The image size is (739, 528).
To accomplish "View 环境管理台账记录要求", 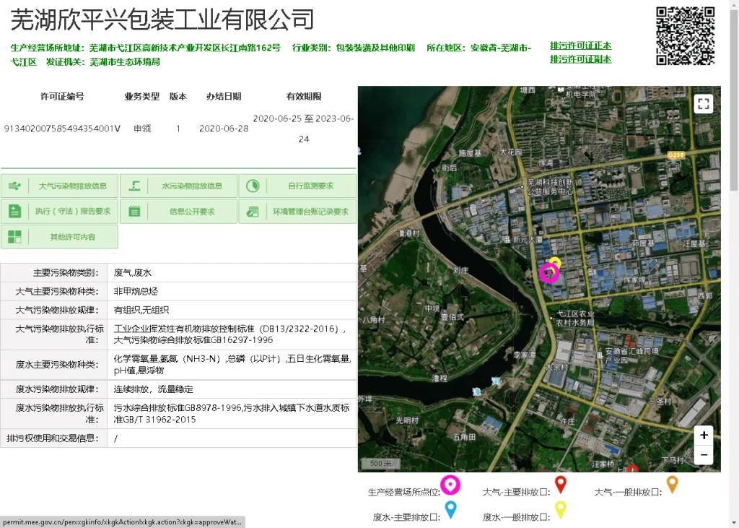I will [x=297, y=212].
